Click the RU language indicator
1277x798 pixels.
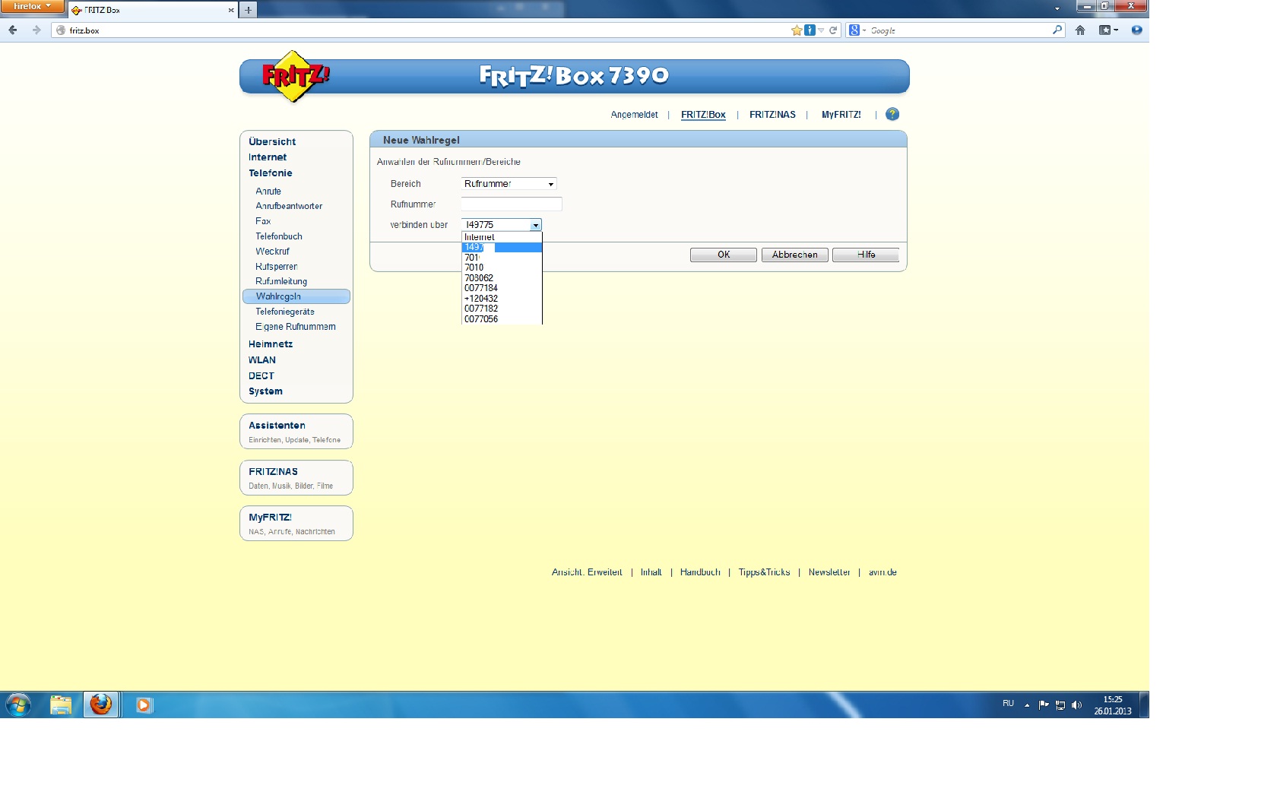click(1008, 704)
